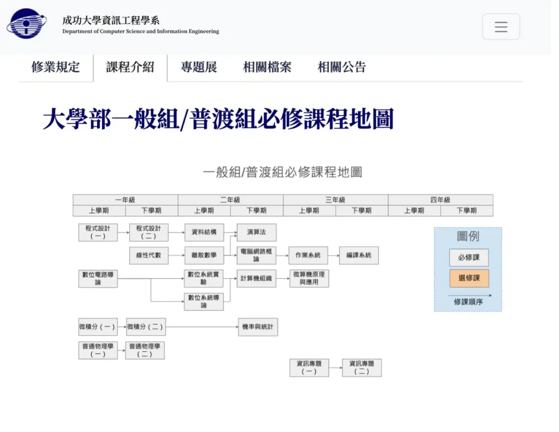Click the 程式設計(二) course box
The image size is (559, 432).
(x=148, y=232)
